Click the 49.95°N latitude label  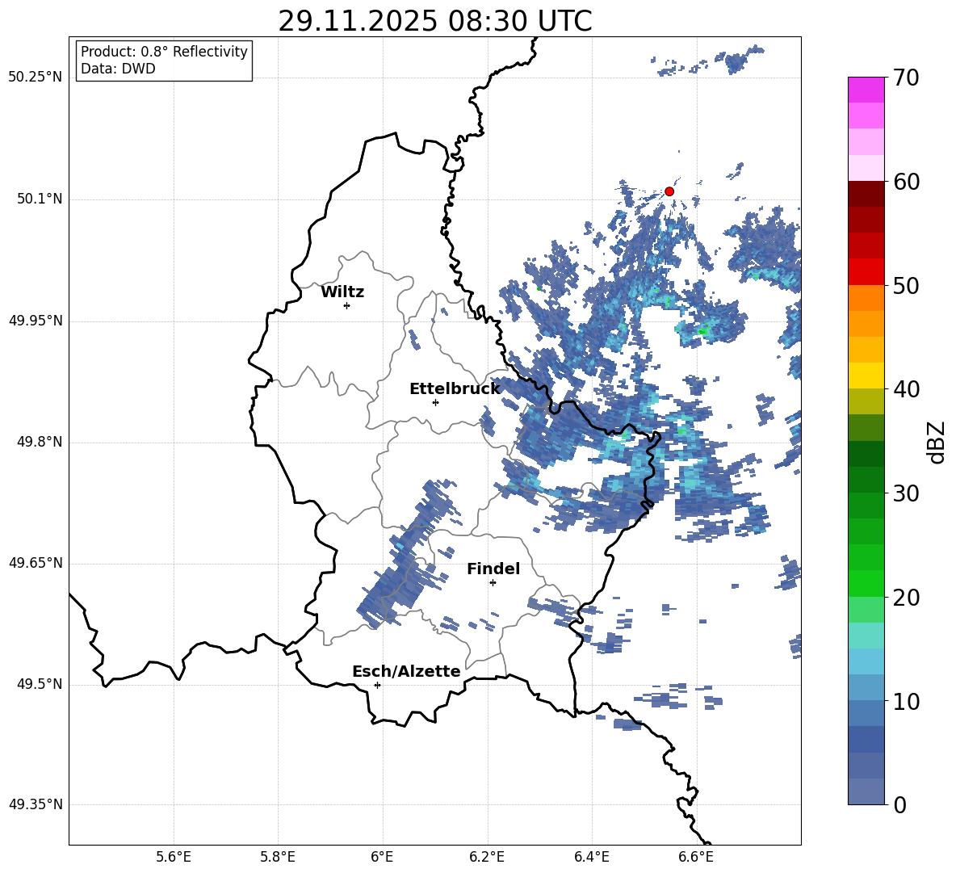coord(36,321)
